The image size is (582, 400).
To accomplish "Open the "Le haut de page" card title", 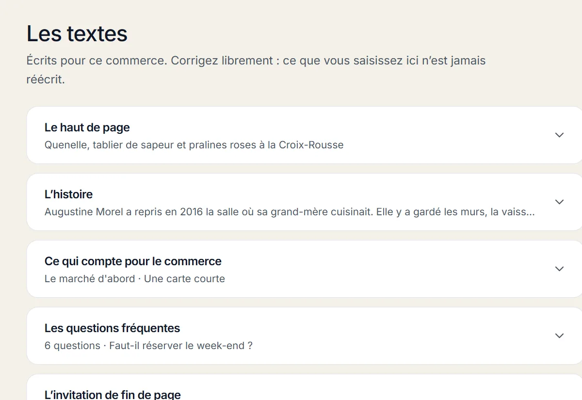I will pyautogui.click(x=87, y=128).
